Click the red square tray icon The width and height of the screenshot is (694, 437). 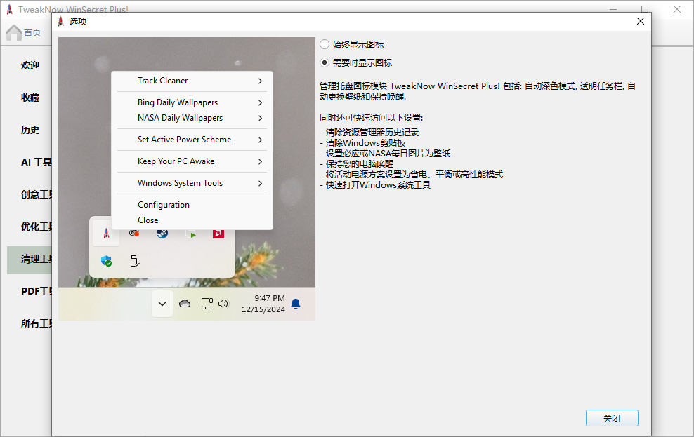tap(218, 234)
